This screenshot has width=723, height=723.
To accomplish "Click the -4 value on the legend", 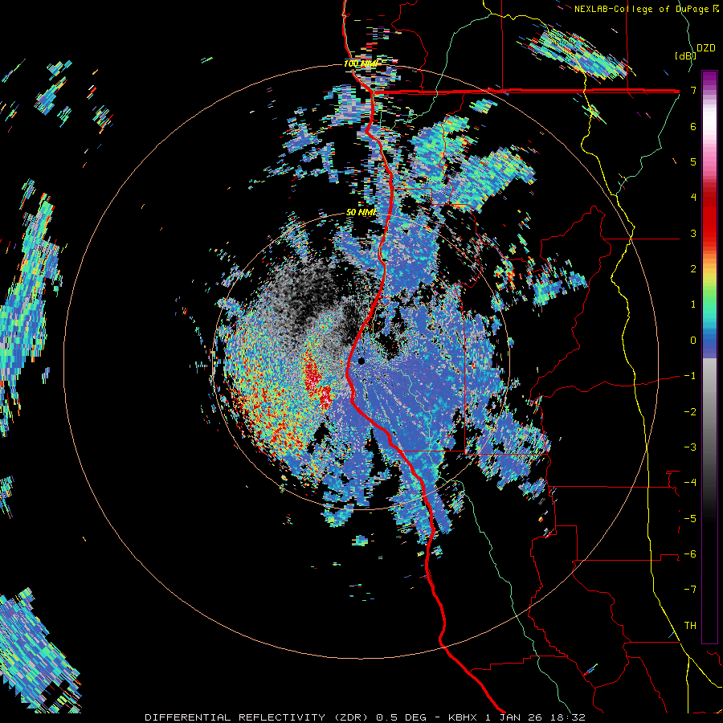I will (690, 483).
